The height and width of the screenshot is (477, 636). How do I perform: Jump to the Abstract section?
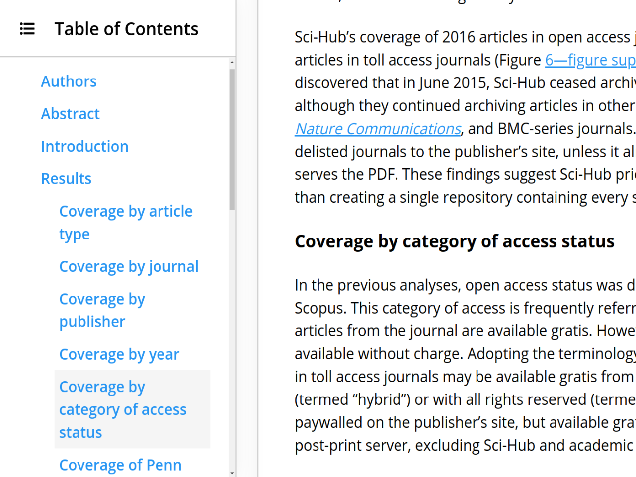tap(70, 114)
